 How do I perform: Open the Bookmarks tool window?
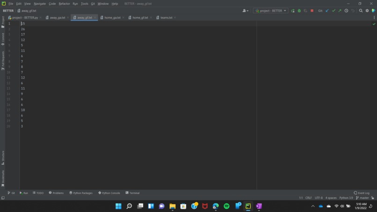[x=3, y=178]
